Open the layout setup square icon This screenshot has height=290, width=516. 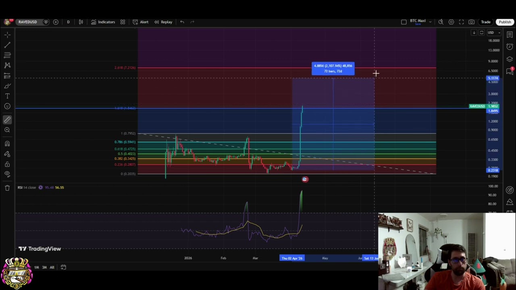pos(404,22)
